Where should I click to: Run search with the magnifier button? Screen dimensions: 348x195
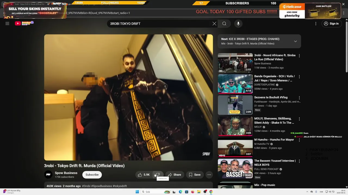pos(224,24)
